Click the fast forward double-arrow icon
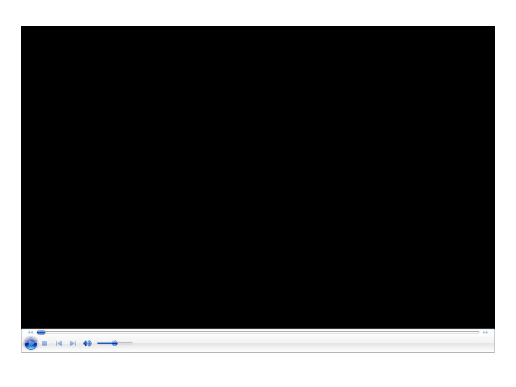 tap(485, 332)
